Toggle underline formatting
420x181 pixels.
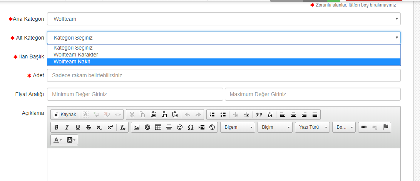coord(78,127)
